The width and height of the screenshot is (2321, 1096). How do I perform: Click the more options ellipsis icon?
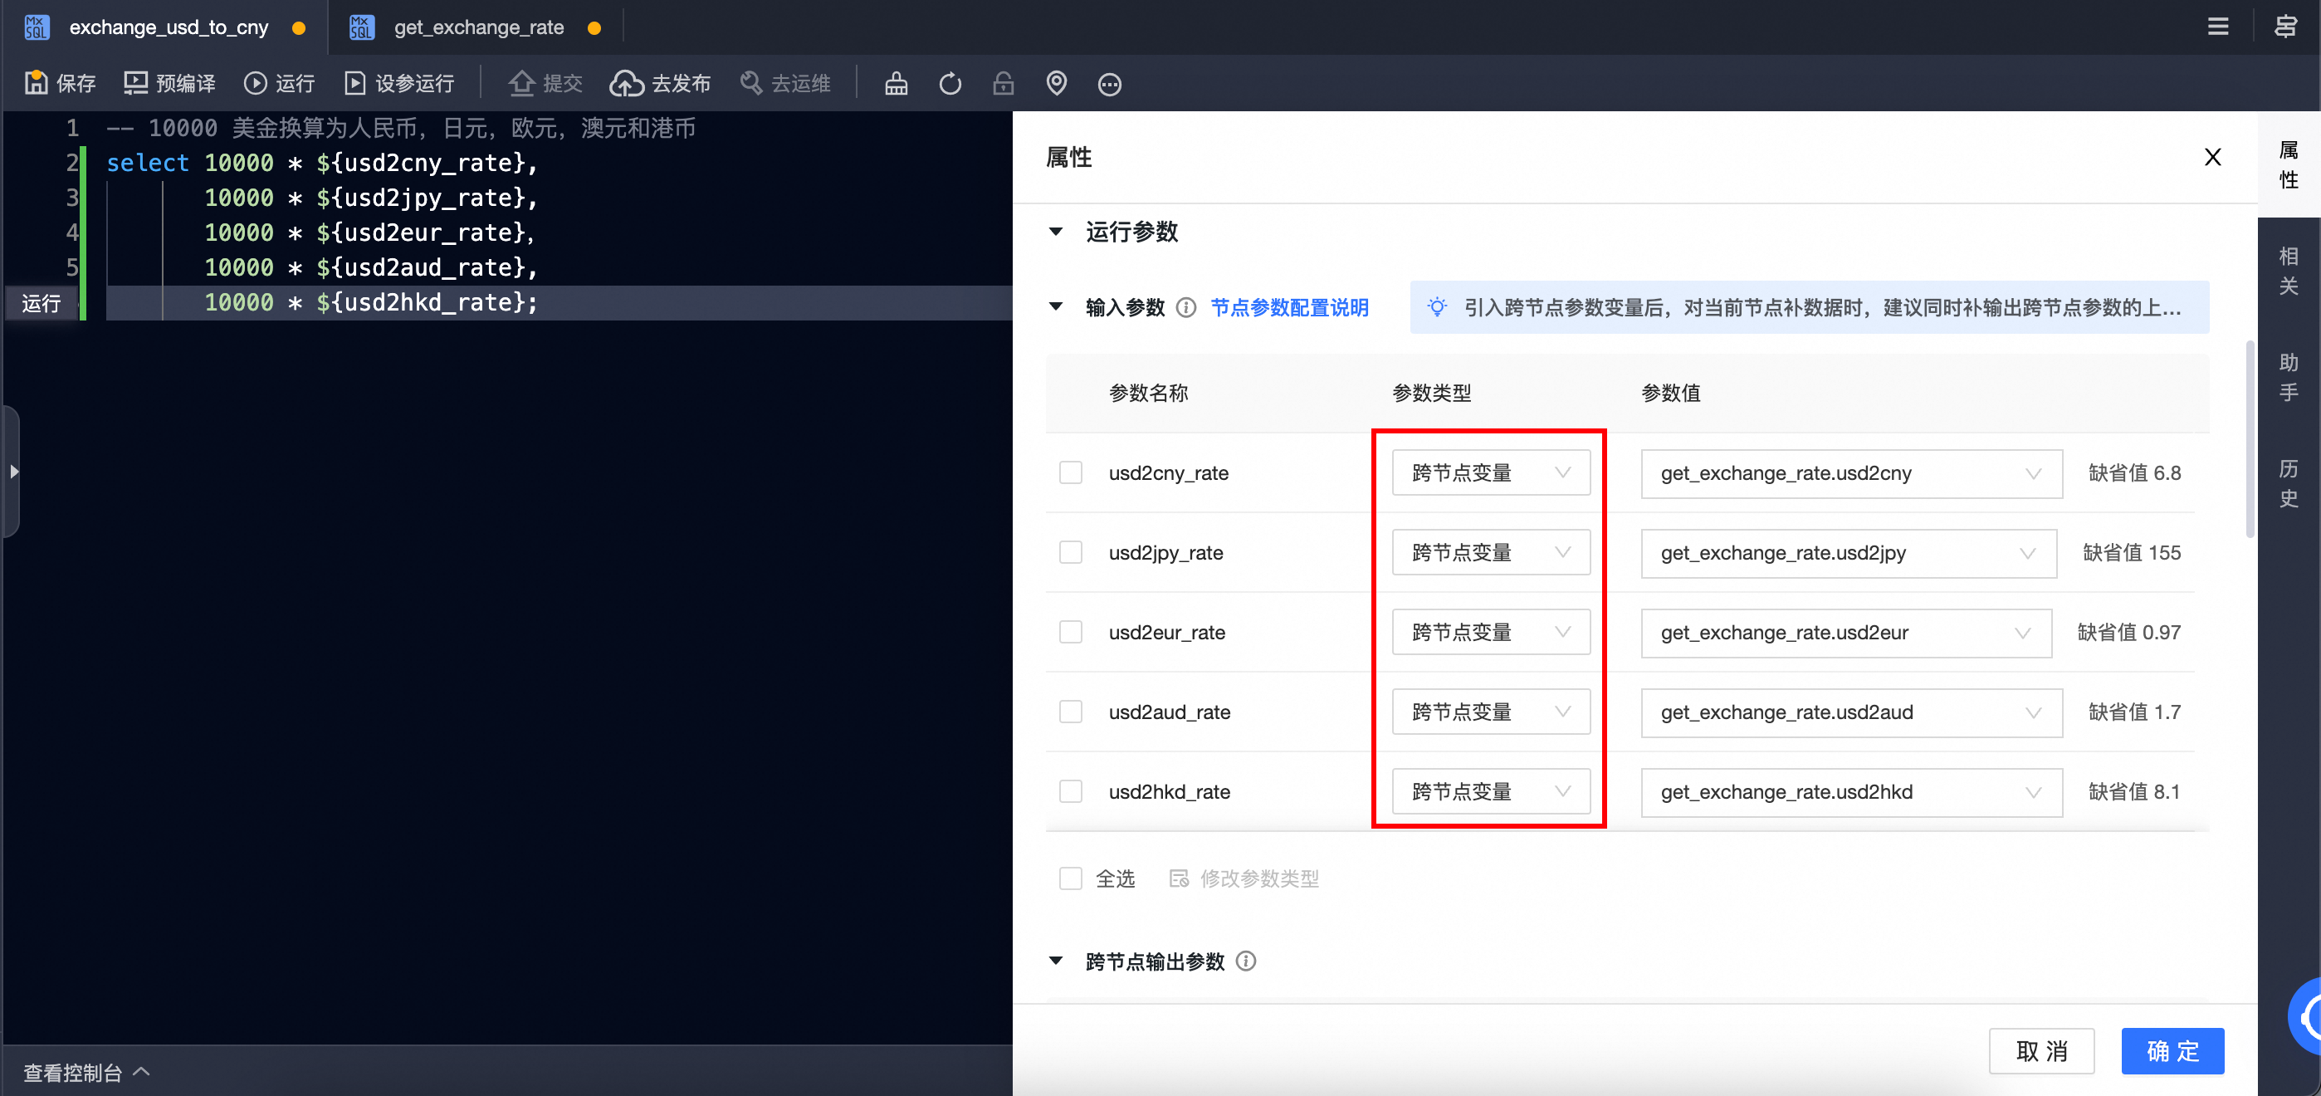click(1109, 84)
